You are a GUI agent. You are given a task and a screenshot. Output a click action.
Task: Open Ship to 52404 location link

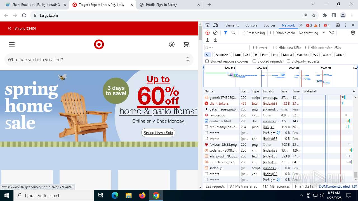point(22,28)
